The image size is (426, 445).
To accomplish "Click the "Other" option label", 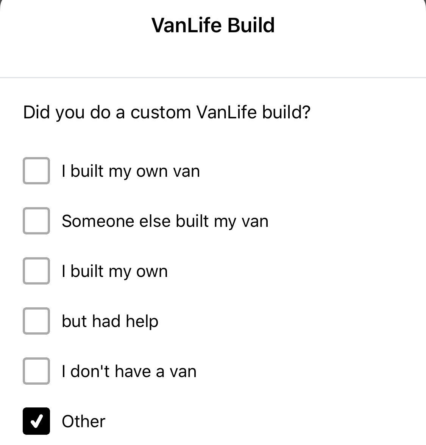I will tap(83, 421).
